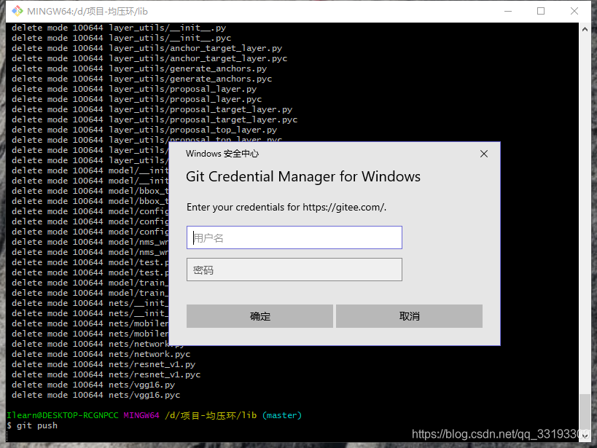The image size is (597, 448).
Task: Click the 'git push' command text
Action: (x=37, y=425)
